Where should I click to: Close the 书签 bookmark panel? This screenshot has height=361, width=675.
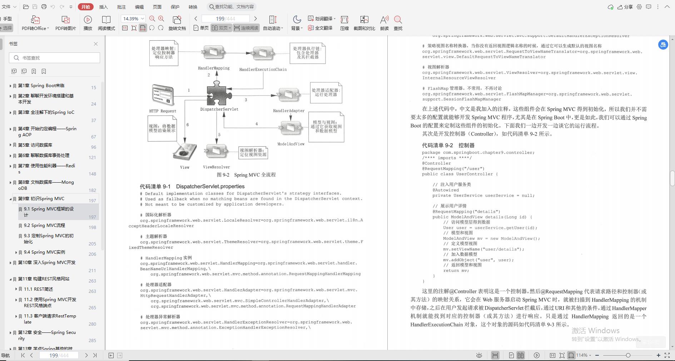tap(96, 44)
